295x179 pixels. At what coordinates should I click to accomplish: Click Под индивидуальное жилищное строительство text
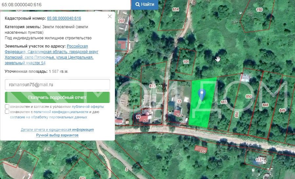pyautogui.click(x=48, y=38)
